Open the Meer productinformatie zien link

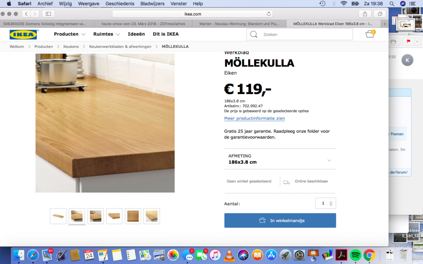(x=255, y=119)
